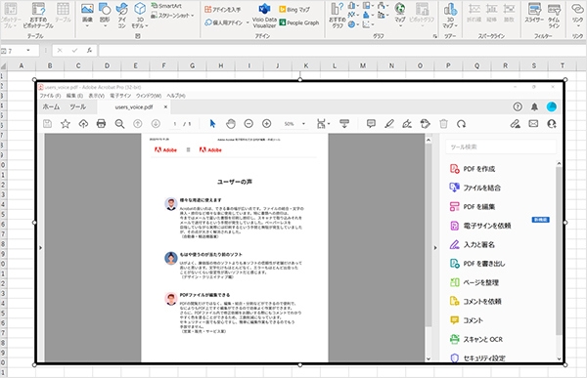Zoom in with the plus icon
The height and width of the screenshot is (378, 587).
coord(266,124)
